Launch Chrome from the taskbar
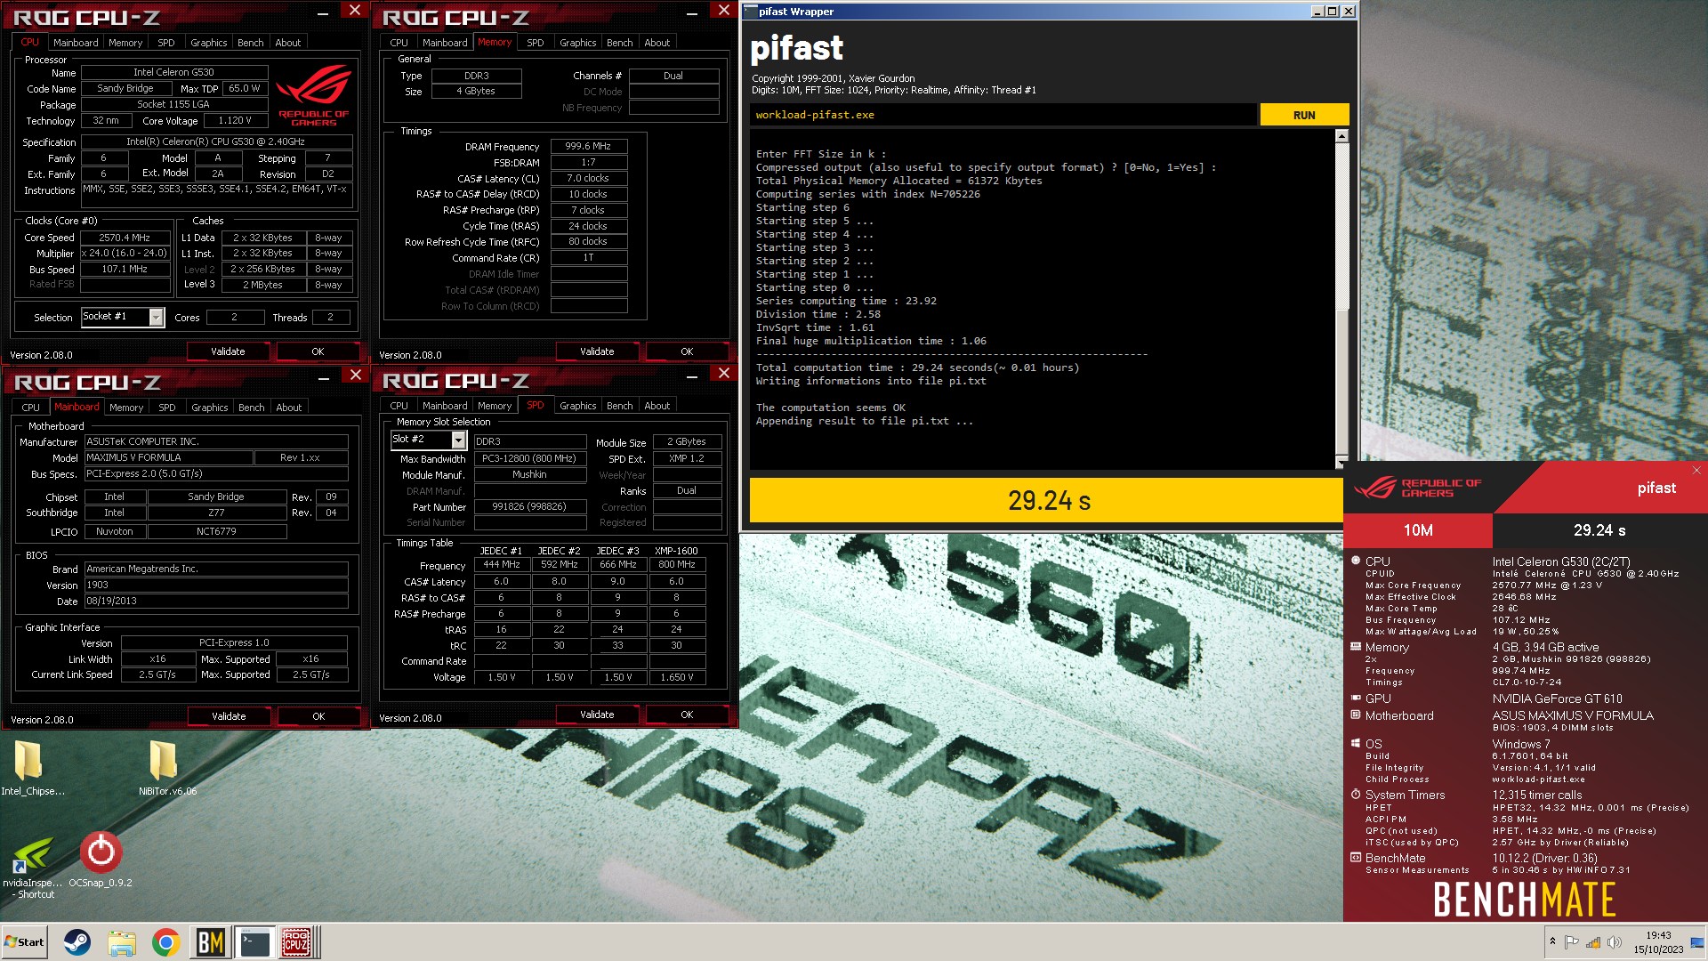This screenshot has width=1708, height=961. coord(165,941)
